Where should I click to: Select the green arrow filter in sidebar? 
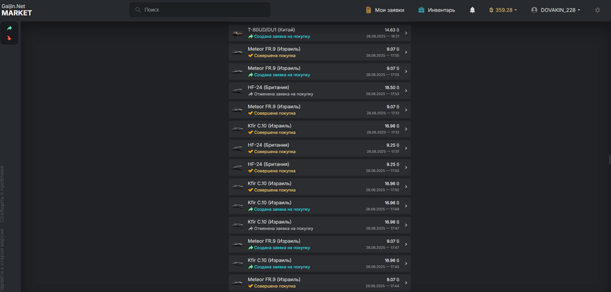[9, 28]
